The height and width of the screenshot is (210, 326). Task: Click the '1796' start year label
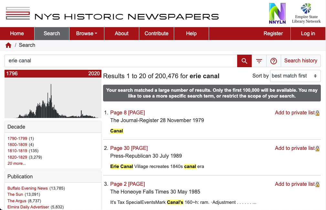click(x=12, y=74)
